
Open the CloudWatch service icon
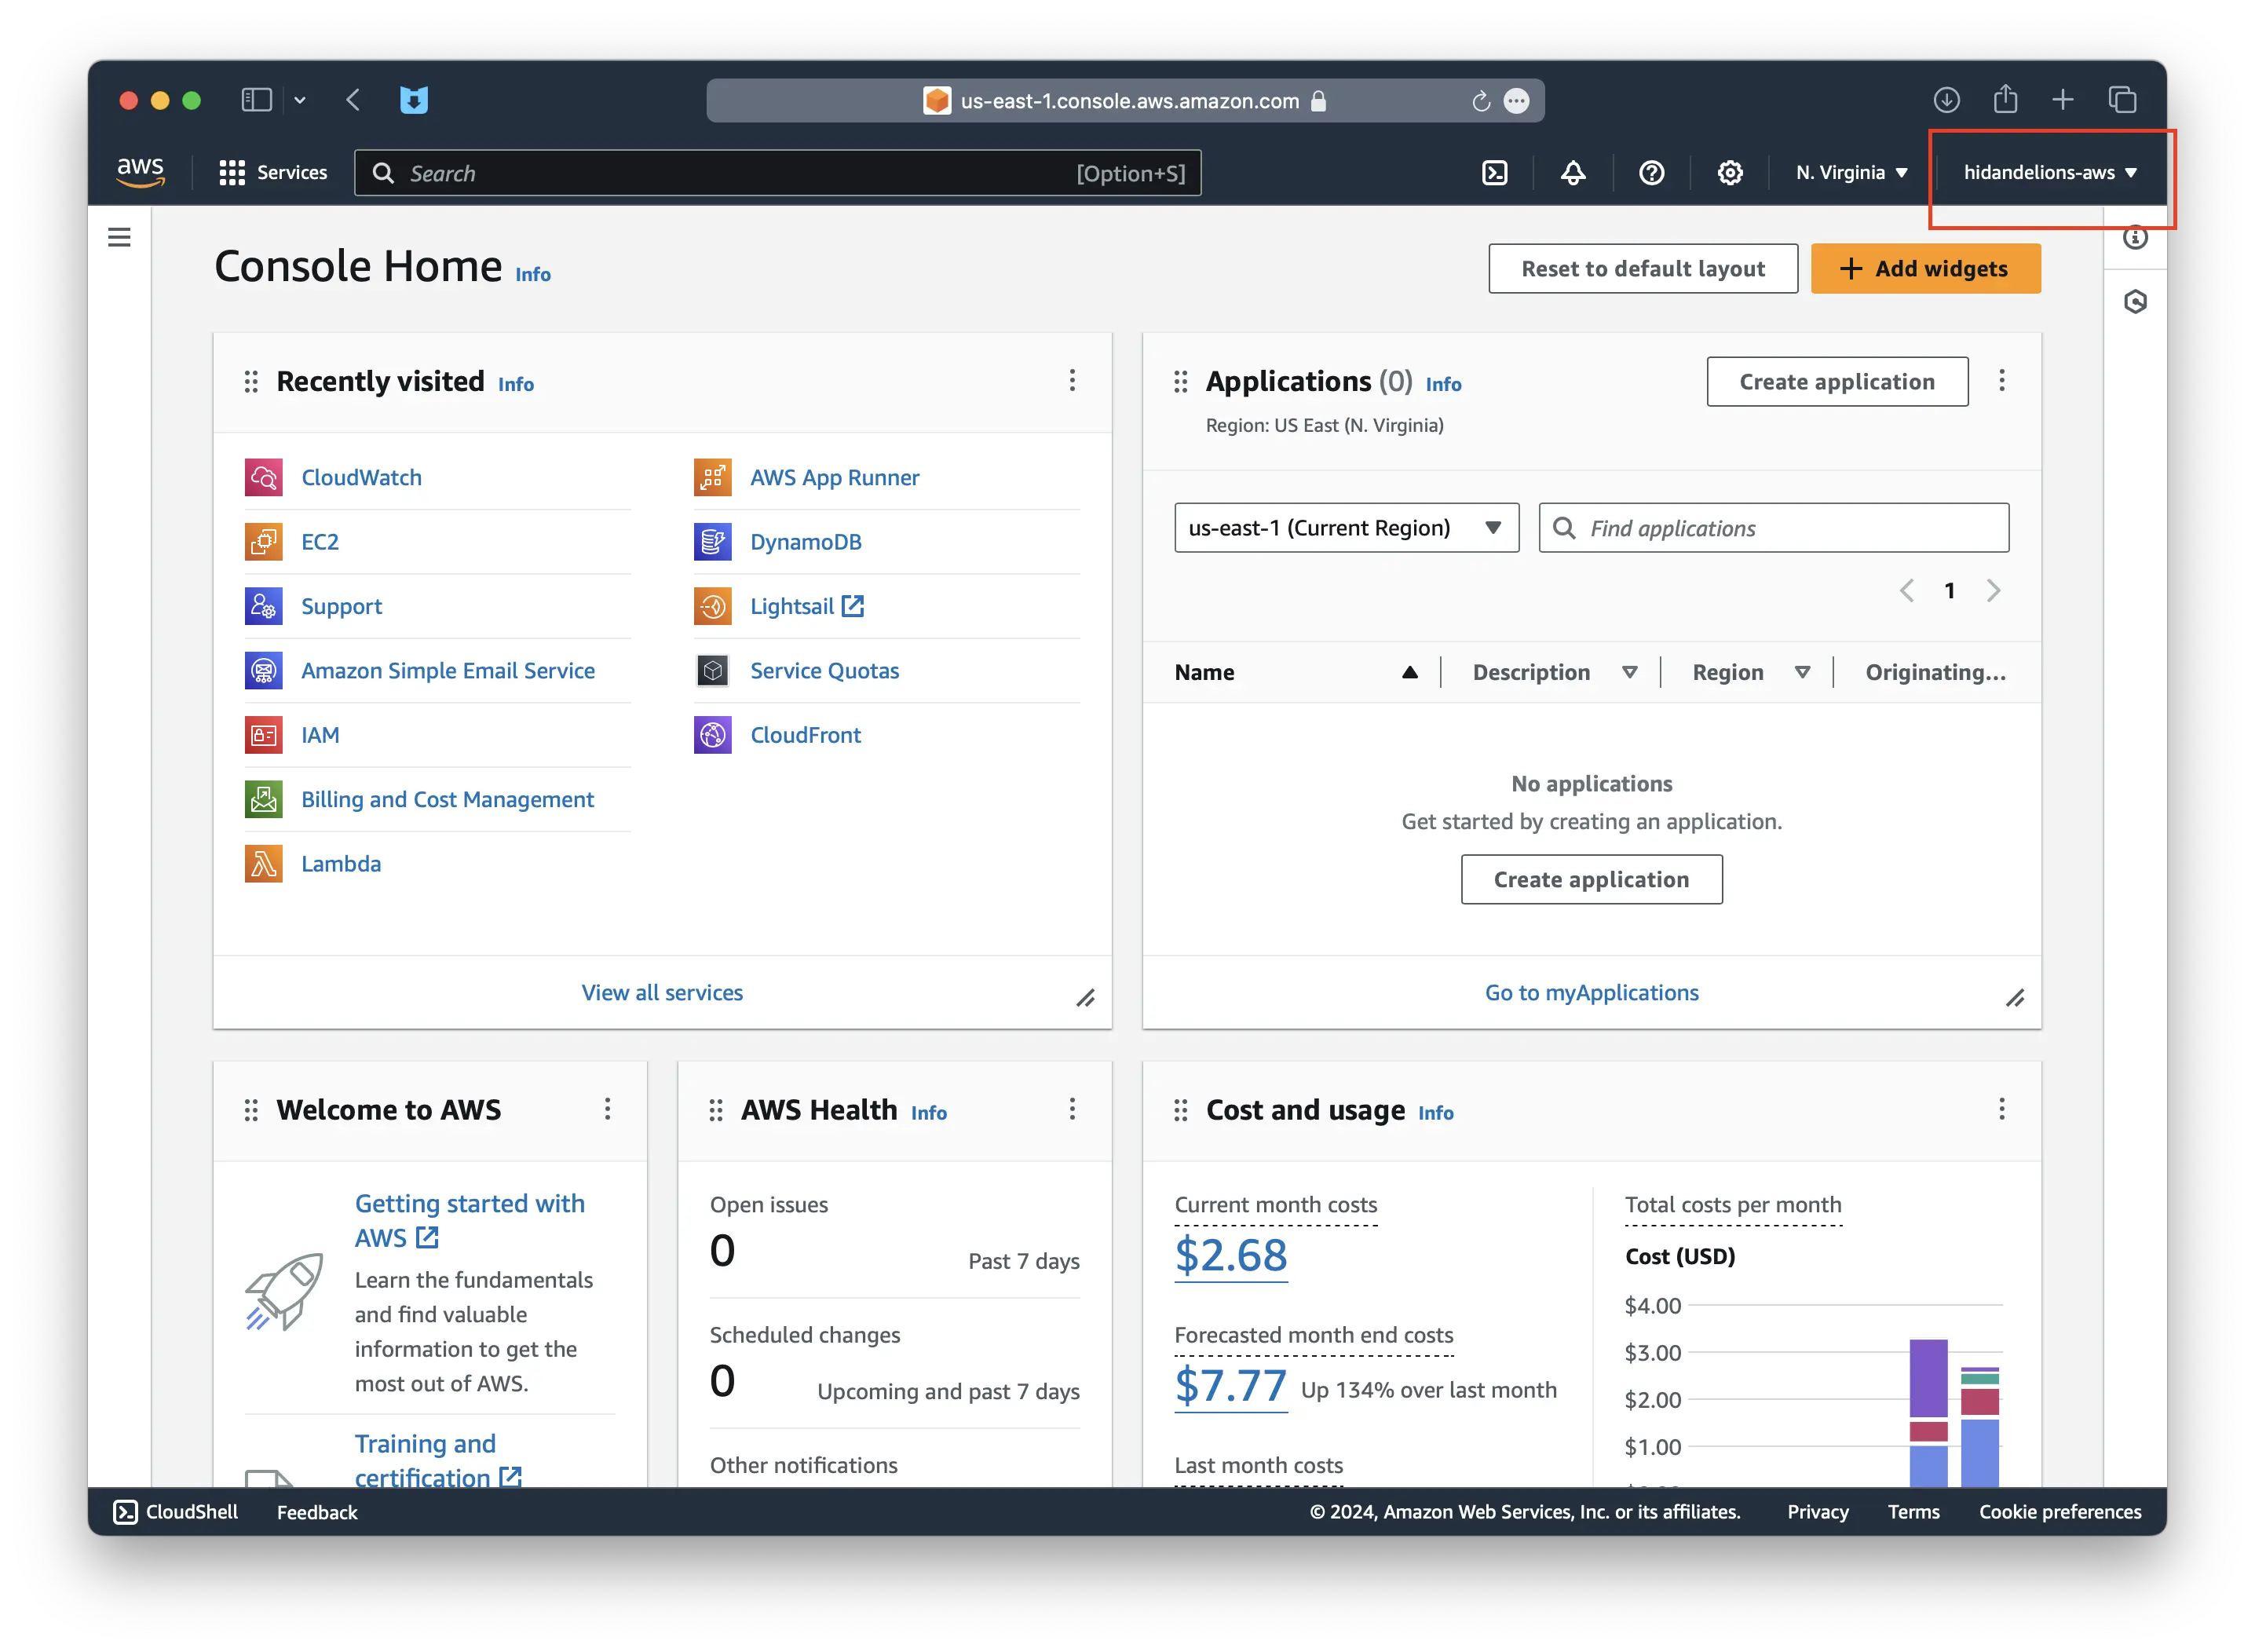coord(263,477)
